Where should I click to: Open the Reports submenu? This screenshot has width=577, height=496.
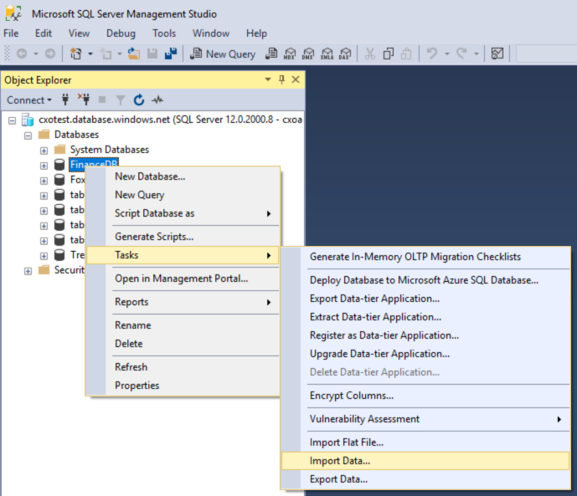(x=183, y=302)
